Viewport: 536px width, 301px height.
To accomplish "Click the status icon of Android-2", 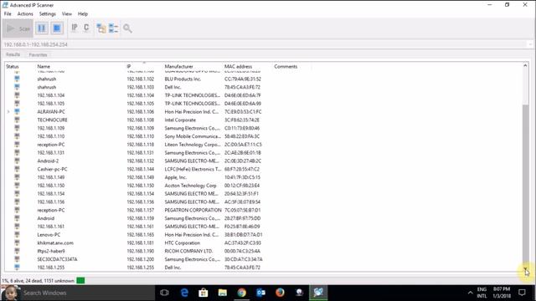I will tap(17, 161).
